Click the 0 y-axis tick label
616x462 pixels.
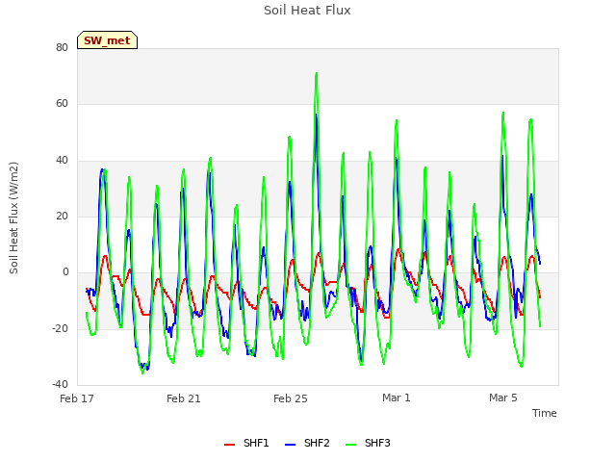point(65,271)
